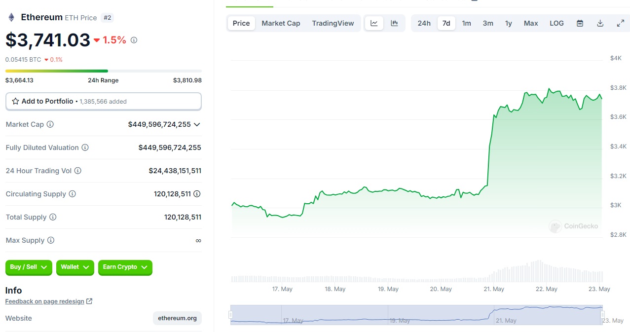Click the Ethereum diamond logo

coord(11,18)
